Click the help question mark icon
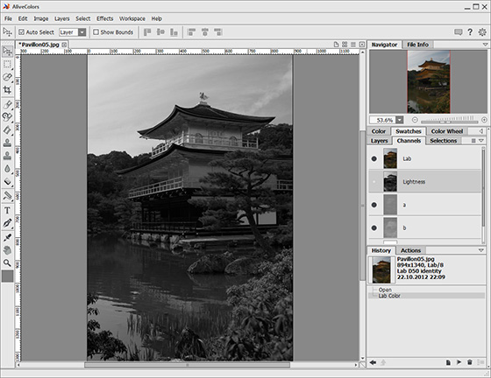The image size is (491, 378). [470, 31]
